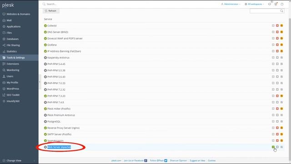Click the Service column header
This screenshot has width=291, height=164.
[48, 19]
